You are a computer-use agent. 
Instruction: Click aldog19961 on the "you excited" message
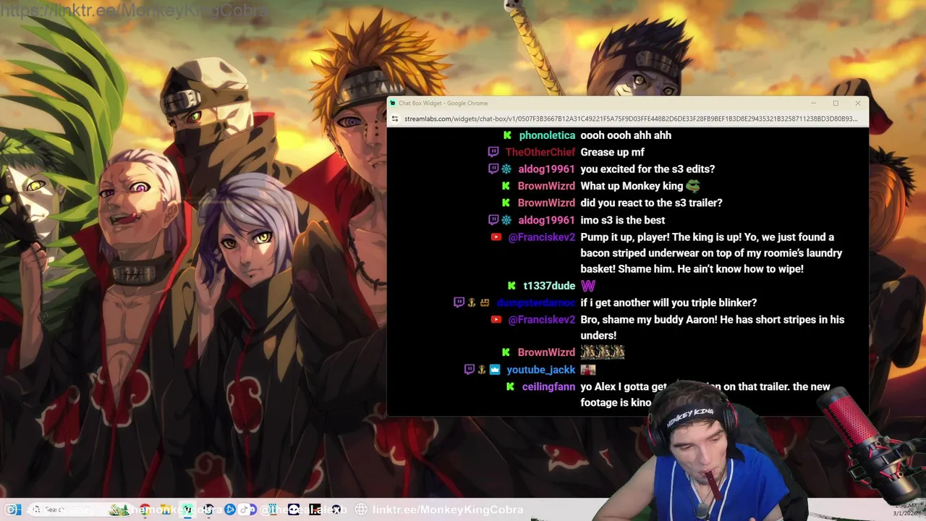pos(546,169)
